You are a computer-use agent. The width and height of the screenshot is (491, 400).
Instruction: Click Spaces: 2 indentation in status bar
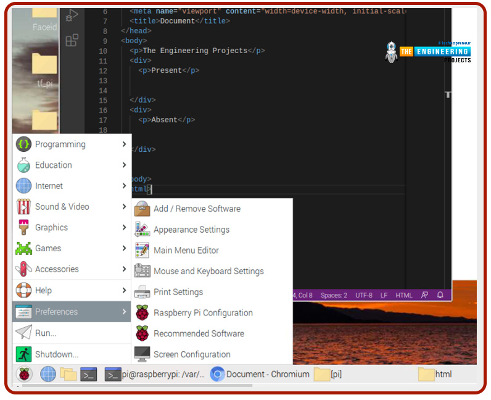coord(334,295)
